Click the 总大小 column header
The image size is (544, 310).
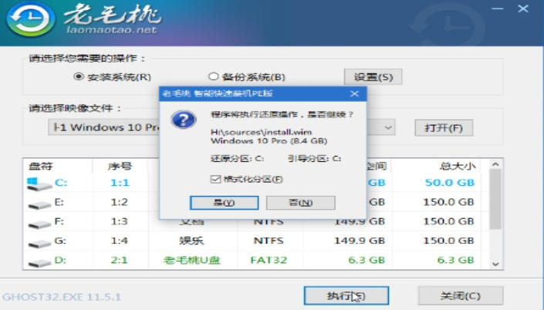[458, 166]
